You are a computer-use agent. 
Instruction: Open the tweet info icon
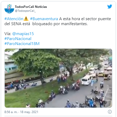coord(110,112)
